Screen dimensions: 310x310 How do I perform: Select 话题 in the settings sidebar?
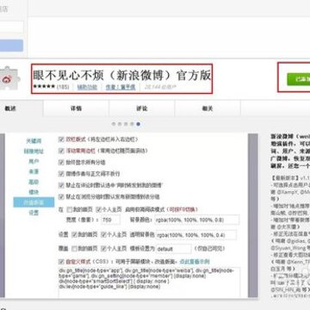(34, 182)
